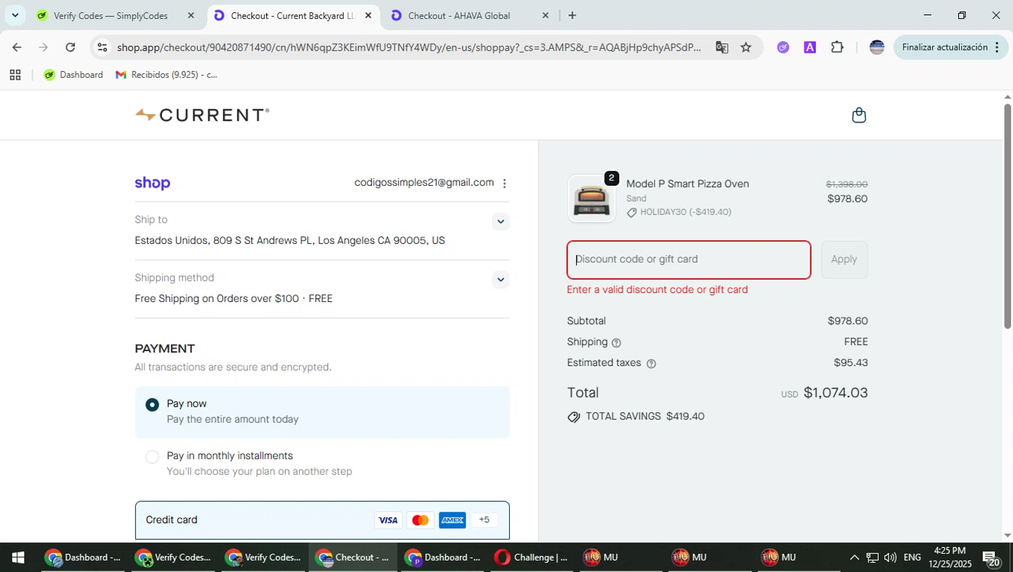The width and height of the screenshot is (1013, 572).
Task: Open the browser profile avatar
Action: point(877,47)
